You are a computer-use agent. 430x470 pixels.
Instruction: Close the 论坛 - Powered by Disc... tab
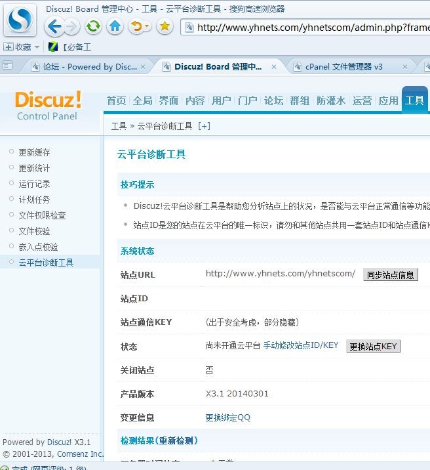click(x=143, y=67)
